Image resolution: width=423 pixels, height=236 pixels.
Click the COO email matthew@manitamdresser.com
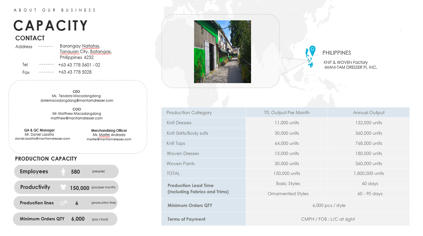click(76, 118)
